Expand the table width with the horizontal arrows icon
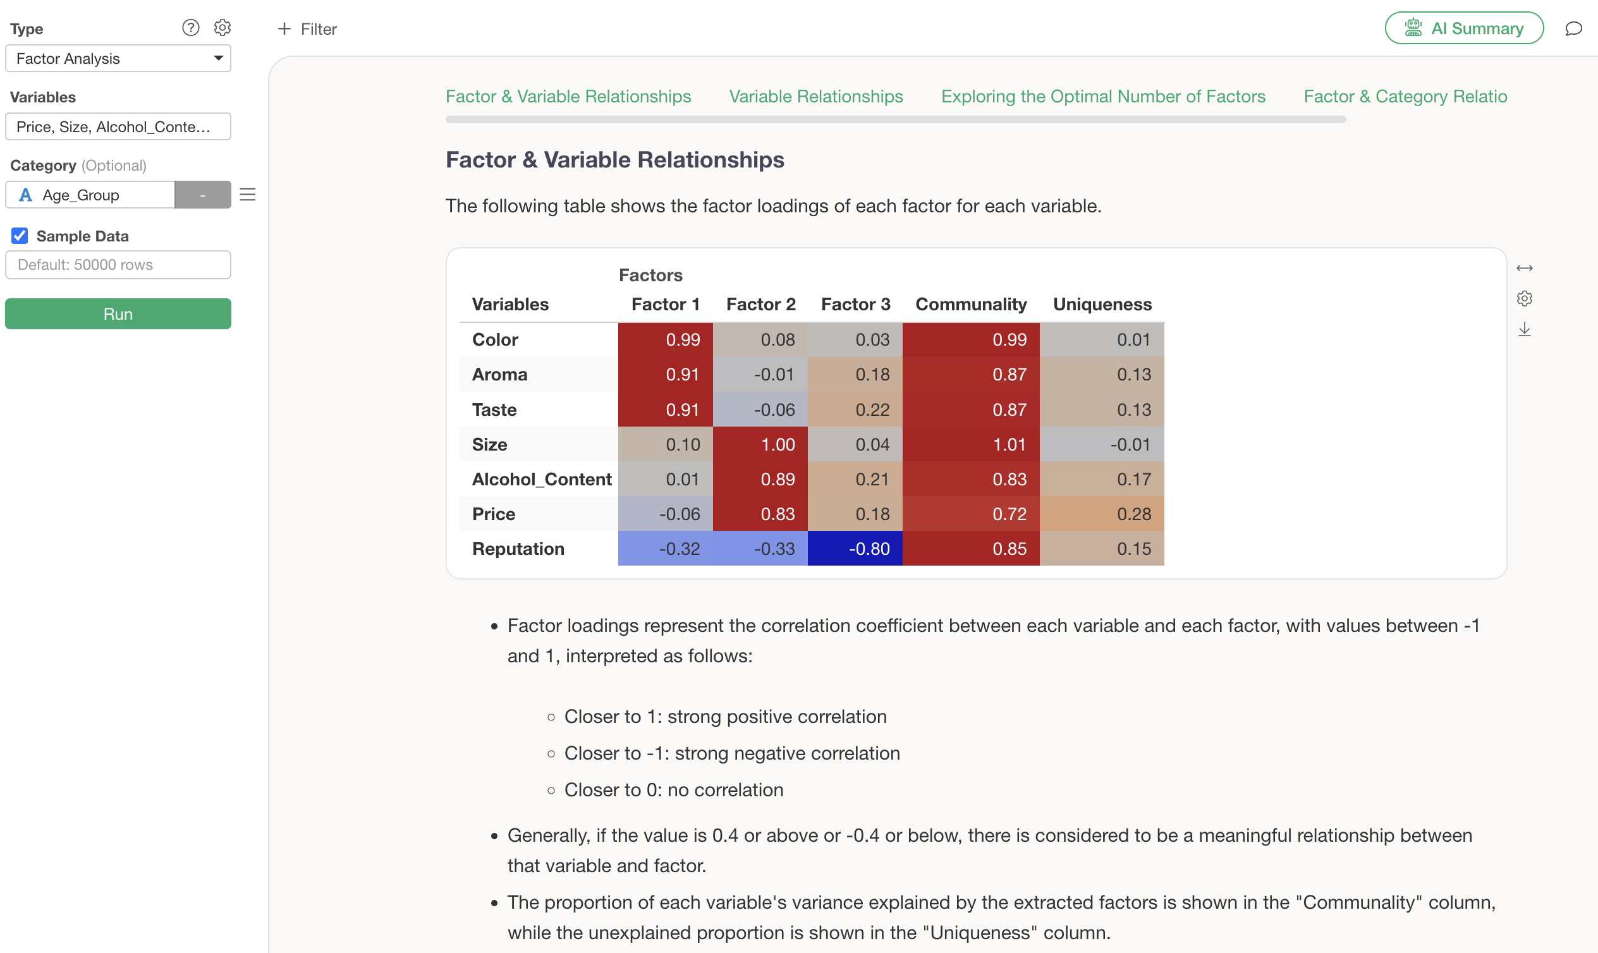Screen dimensions: 1598x953 pos(1525,268)
